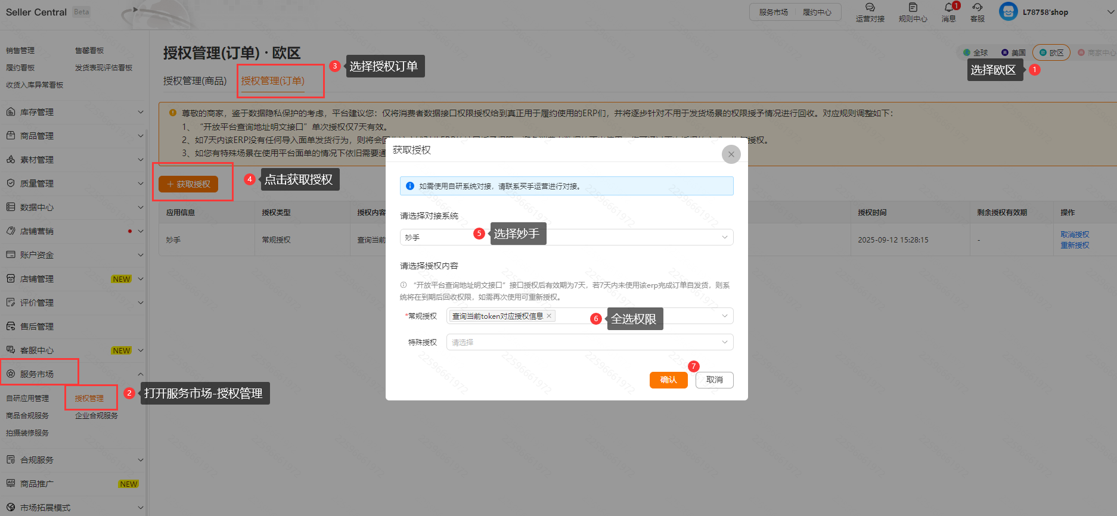
Task: Close the 获取授权 dialog with X
Action: tap(731, 154)
